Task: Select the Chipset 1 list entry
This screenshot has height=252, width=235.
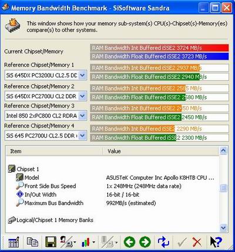Action: (x=28, y=169)
